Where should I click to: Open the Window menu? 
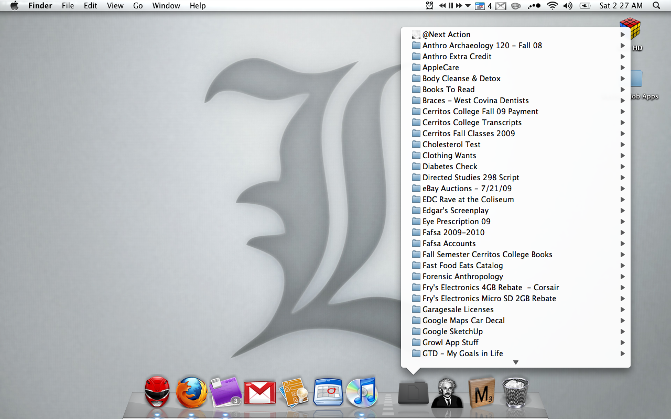tap(166, 6)
